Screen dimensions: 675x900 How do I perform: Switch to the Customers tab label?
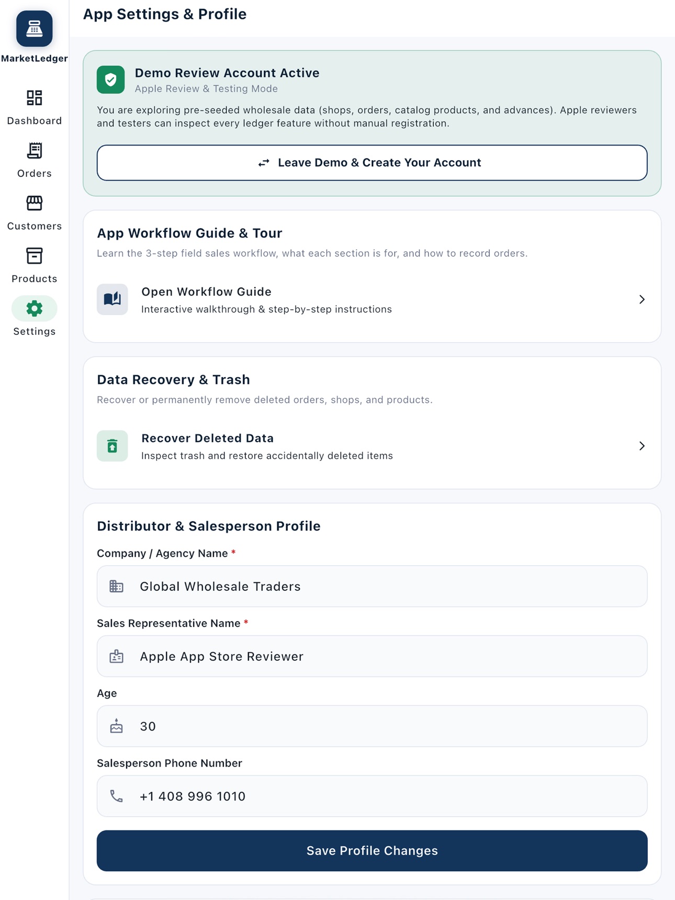pos(35,226)
